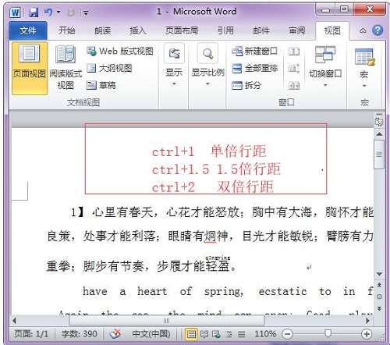Click 新建窗口 to open new window
This screenshot has height=345, width=390.
(x=254, y=51)
